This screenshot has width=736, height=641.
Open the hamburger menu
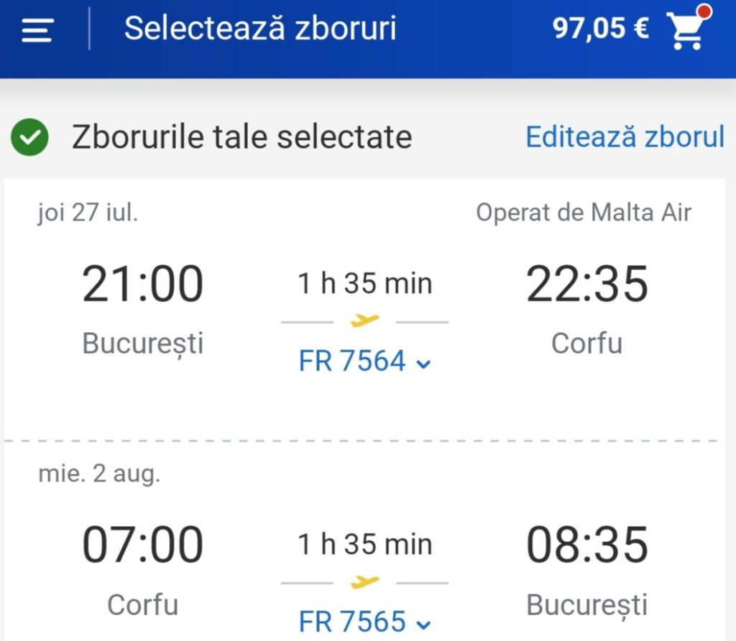point(37,30)
